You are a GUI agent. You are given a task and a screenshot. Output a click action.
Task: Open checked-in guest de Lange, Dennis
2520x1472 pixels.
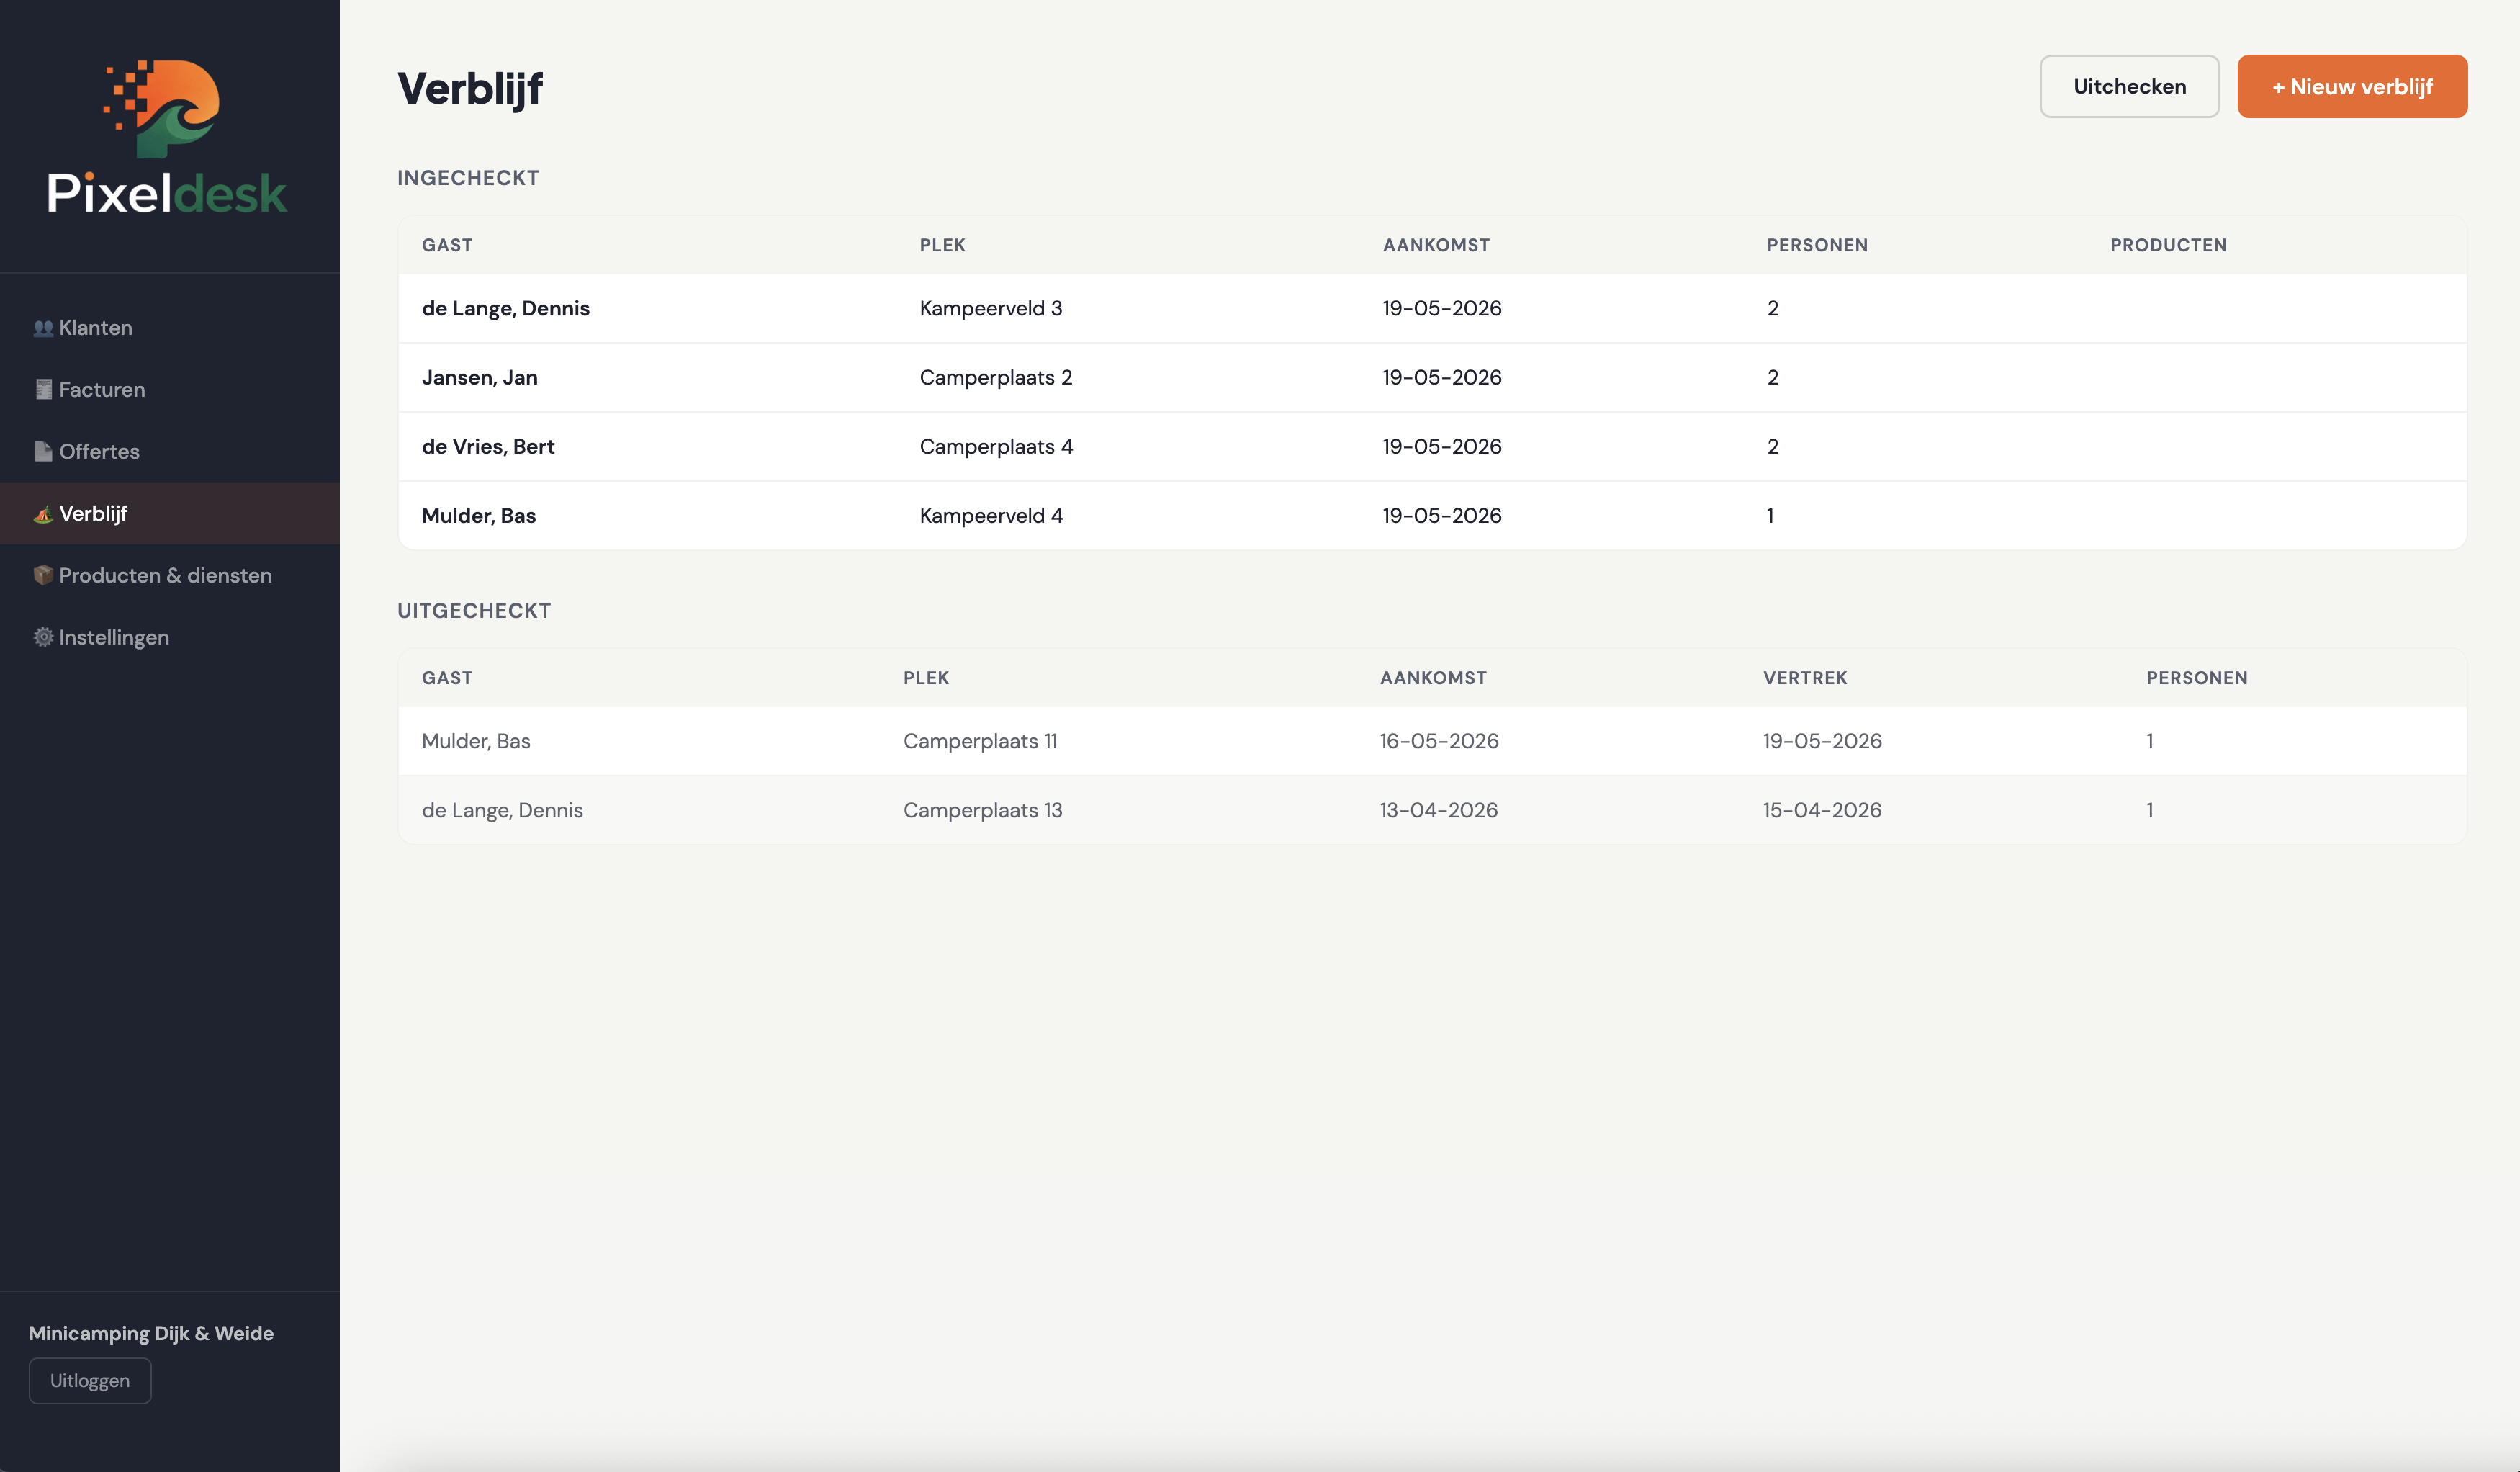click(506, 309)
